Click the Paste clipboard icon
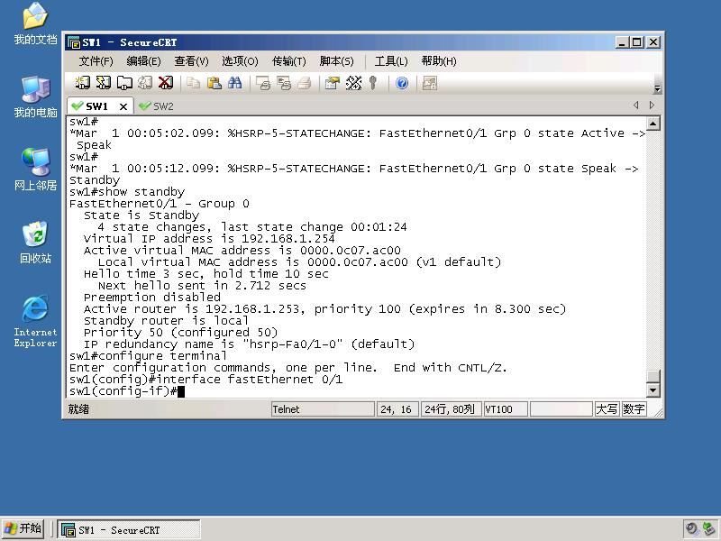The height and width of the screenshot is (541, 721). click(214, 83)
